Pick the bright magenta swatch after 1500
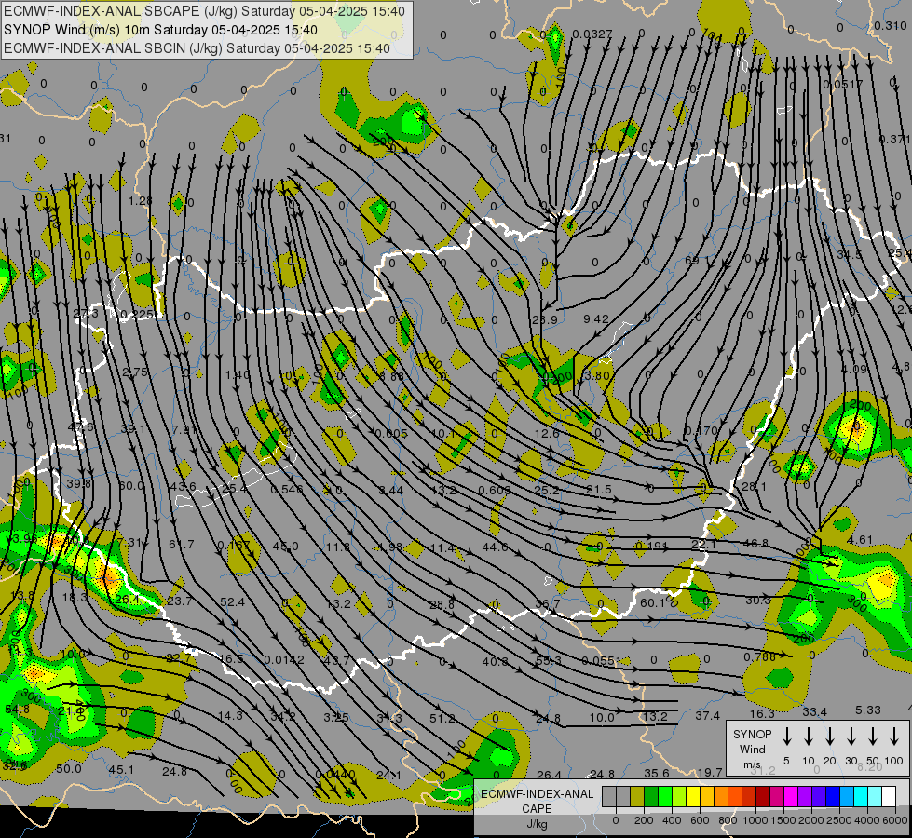This screenshot has width=912, height=838. 791,797
